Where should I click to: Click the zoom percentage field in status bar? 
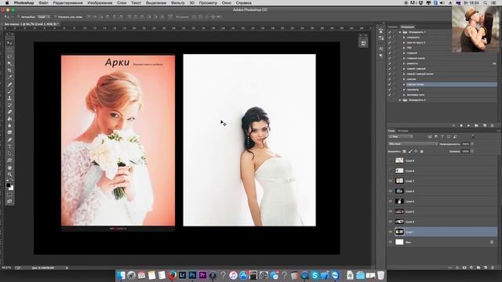point(6,268)
